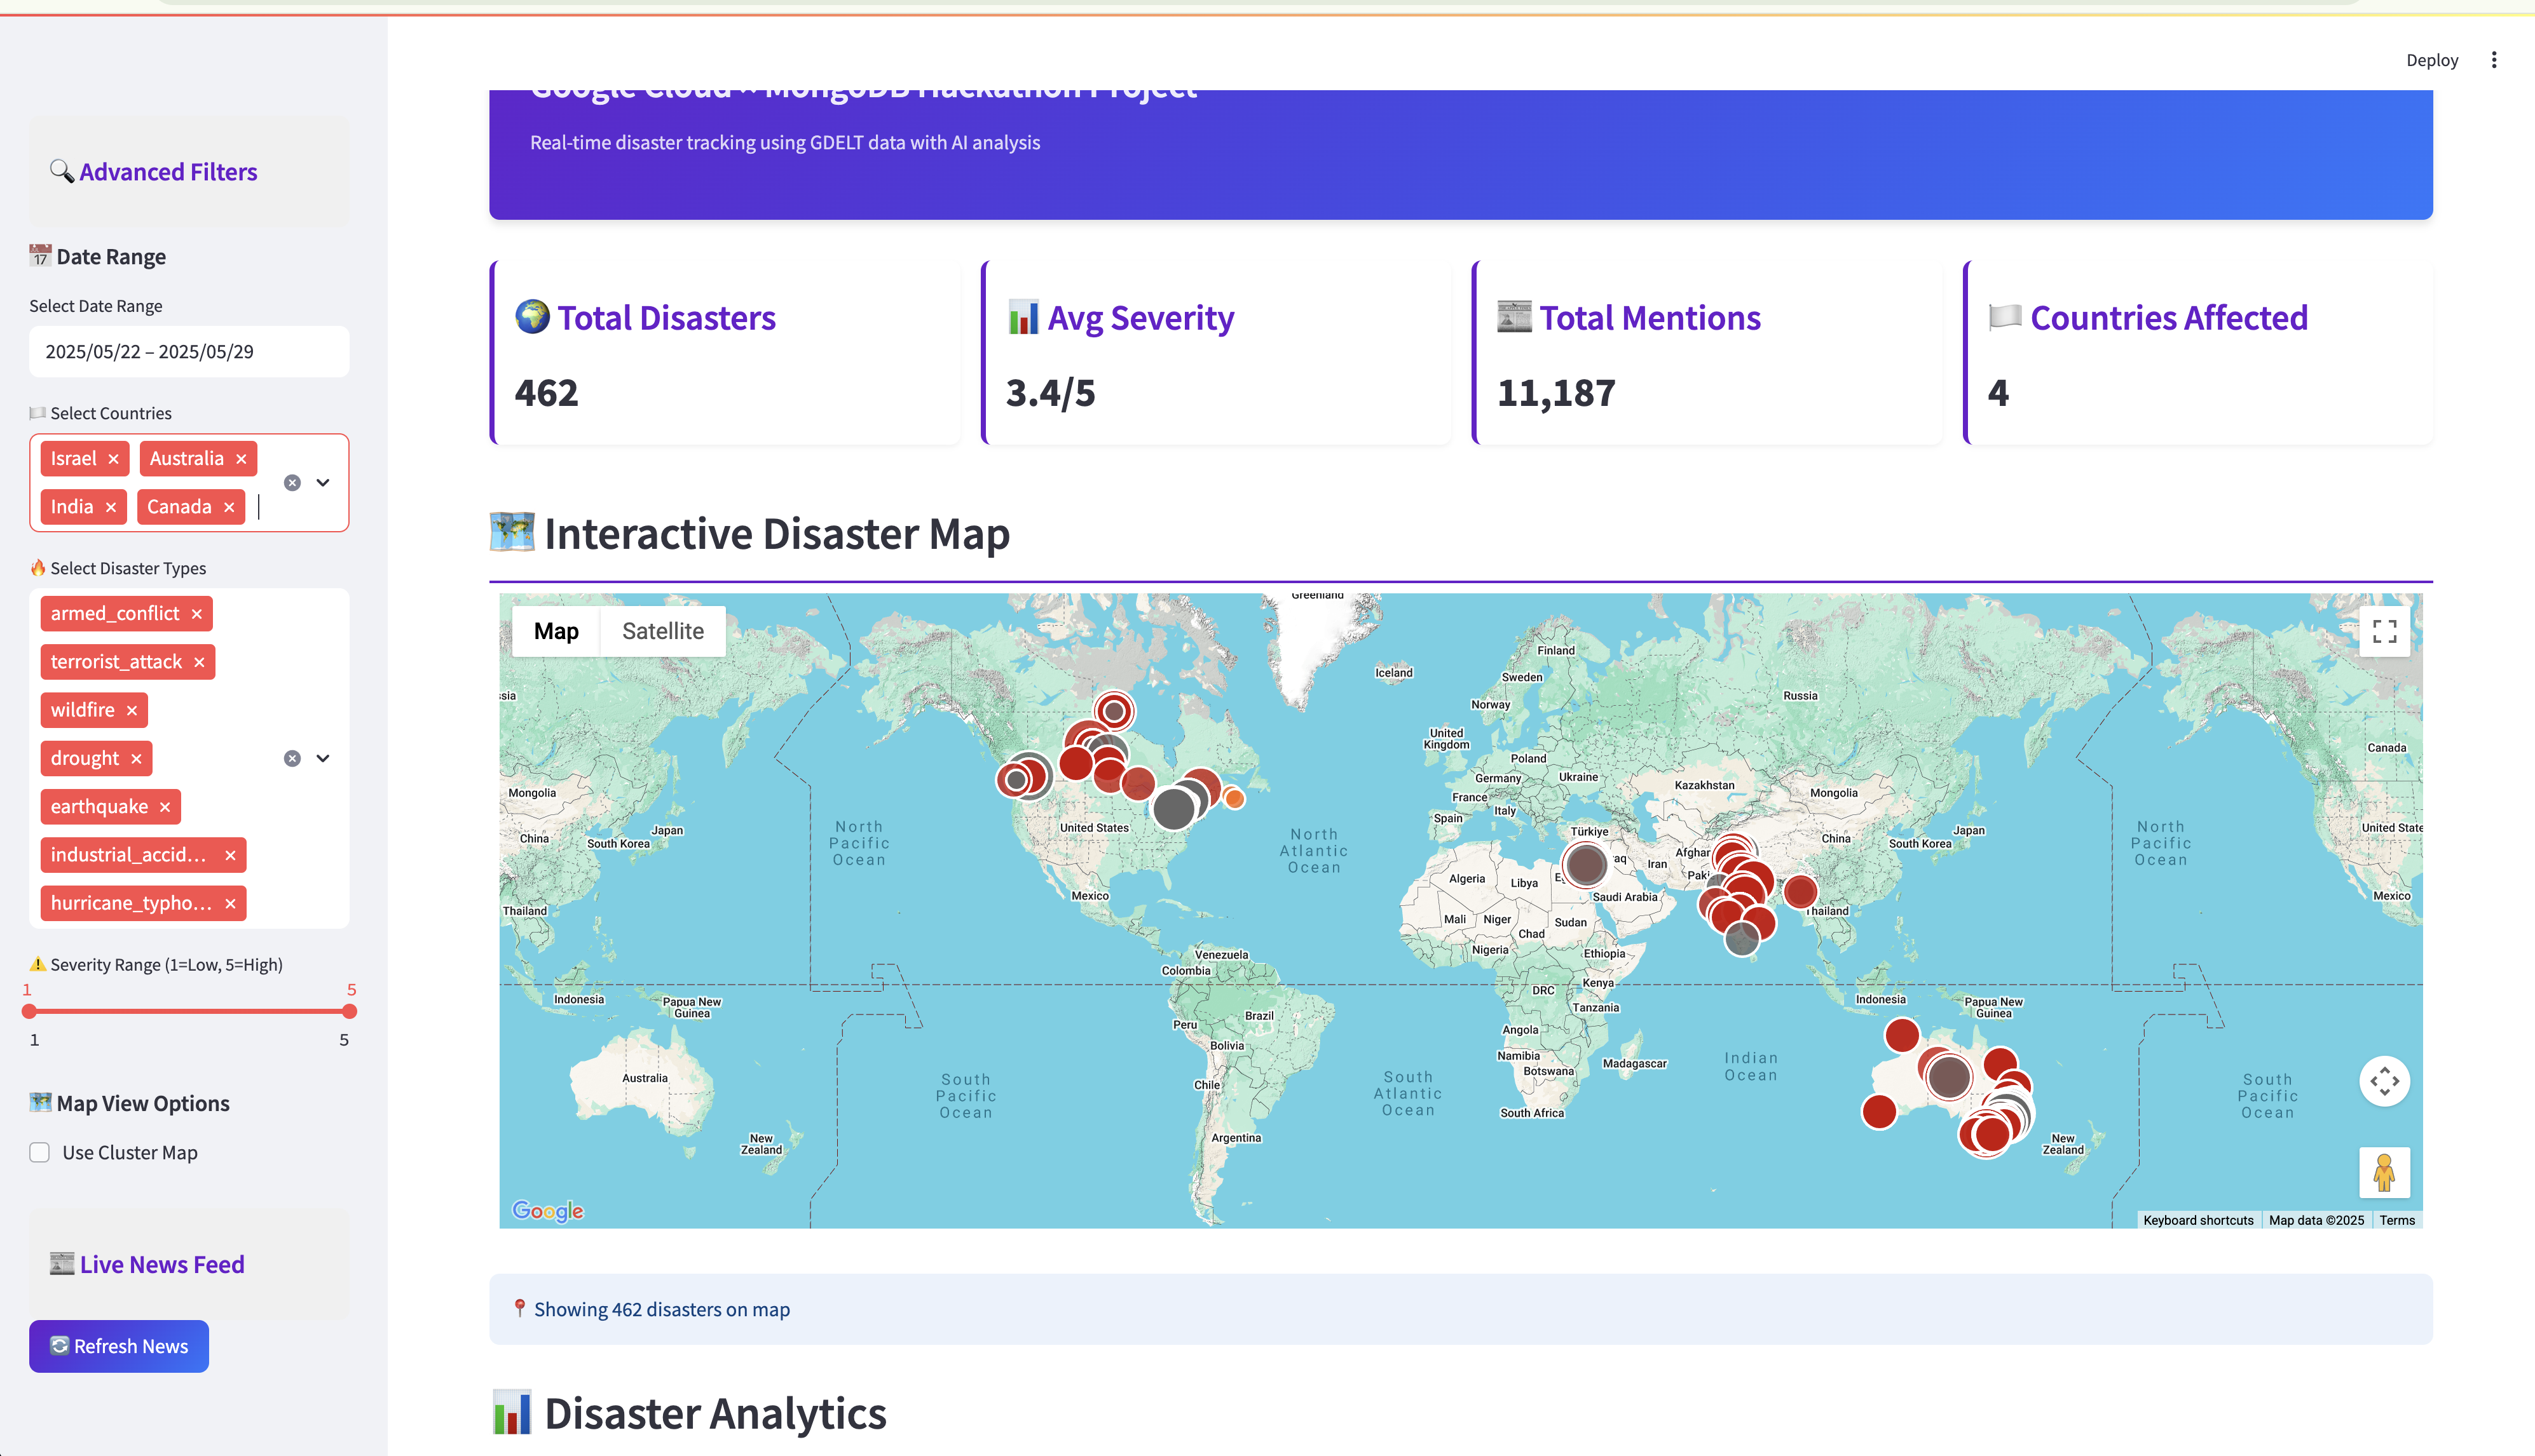Switch to Satellite map view
This screenshot has height=1456, width=2535.
[x=662, y=631]
